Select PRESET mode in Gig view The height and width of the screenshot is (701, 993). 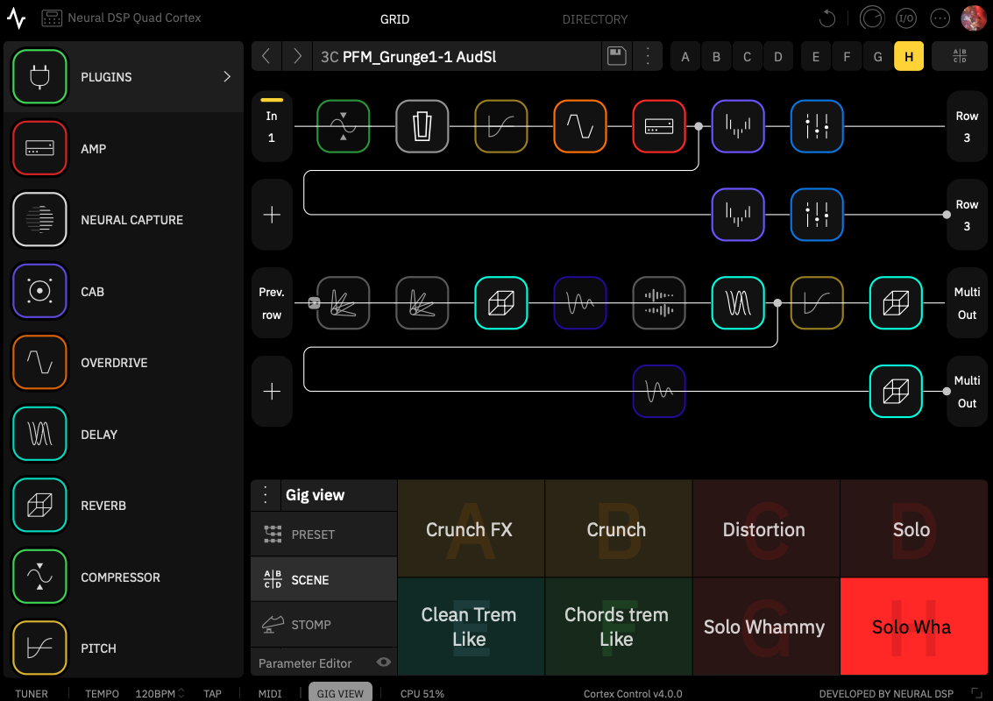(323, 535)
